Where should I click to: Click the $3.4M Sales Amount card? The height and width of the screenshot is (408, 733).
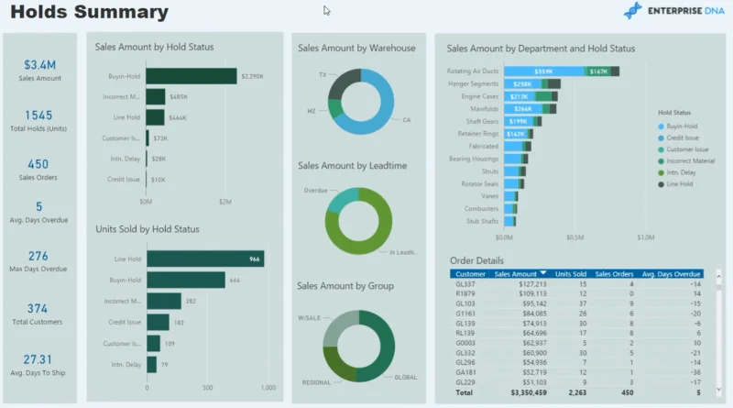pyautogui.click(x=39, y=71)
